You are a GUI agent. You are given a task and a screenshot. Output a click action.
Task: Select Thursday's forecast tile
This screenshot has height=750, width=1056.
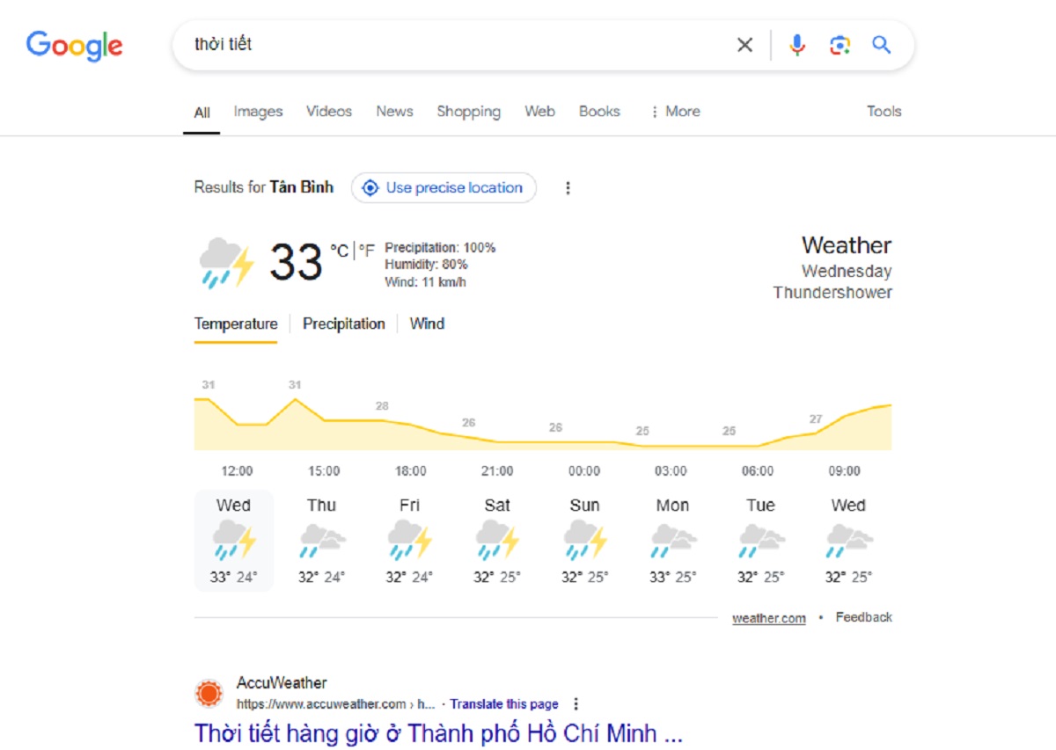tap(321, 541)
